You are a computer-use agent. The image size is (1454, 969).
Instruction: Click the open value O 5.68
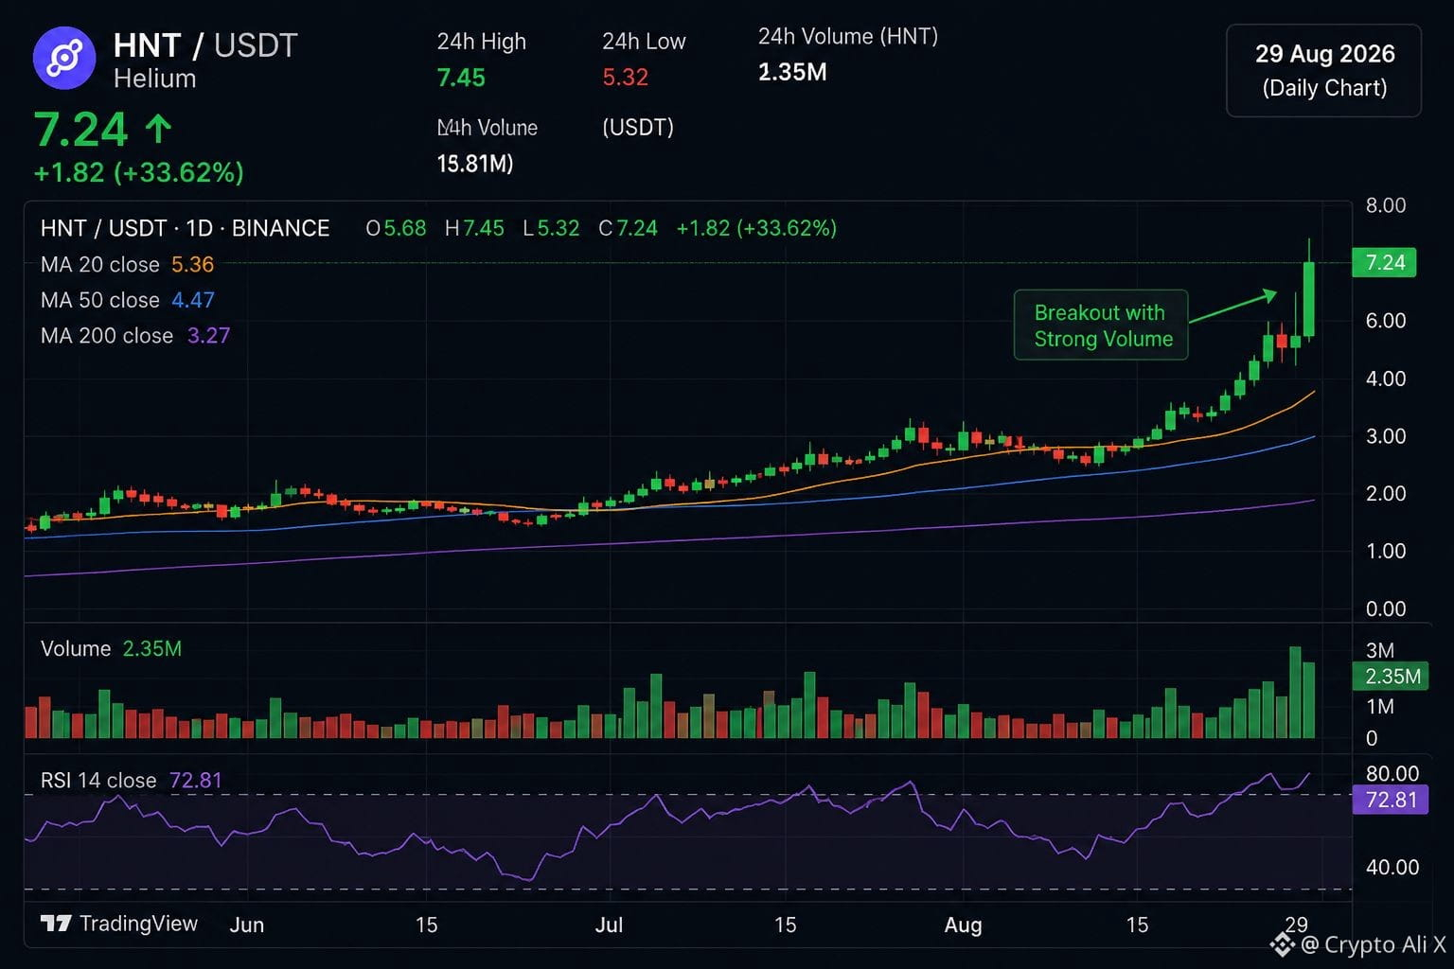click(396, 228)
